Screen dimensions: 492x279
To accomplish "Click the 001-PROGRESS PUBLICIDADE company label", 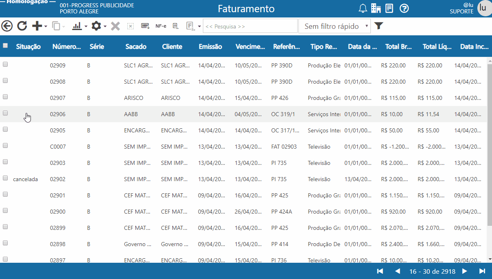I will [x=97, y=6].
